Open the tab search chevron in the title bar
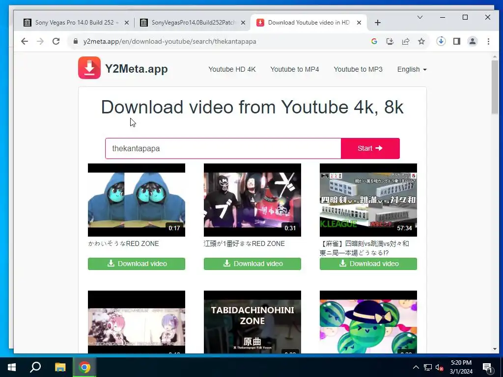Screen dimensions: 503x377 click(420, 17)
